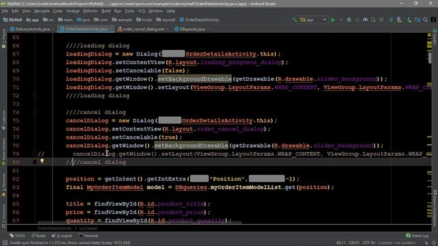Open the Terminal tool window
Viewport: 438px width, 246px height.
(x=88, y=236)
